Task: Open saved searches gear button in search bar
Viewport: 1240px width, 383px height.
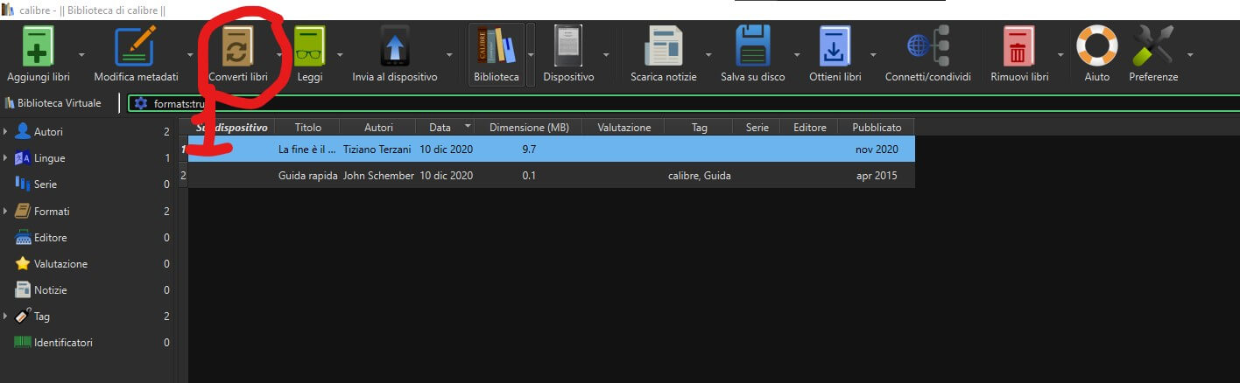Action: coord(140,103)
